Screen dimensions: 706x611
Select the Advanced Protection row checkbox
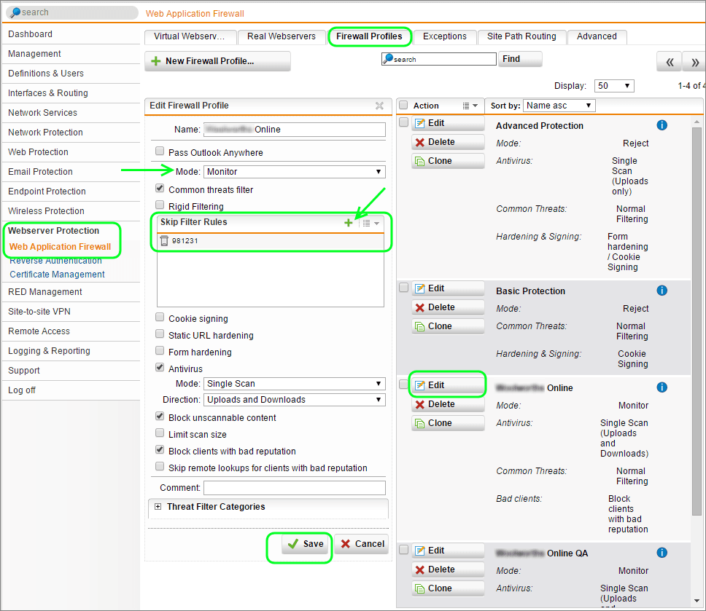click(x=404, y=122)
